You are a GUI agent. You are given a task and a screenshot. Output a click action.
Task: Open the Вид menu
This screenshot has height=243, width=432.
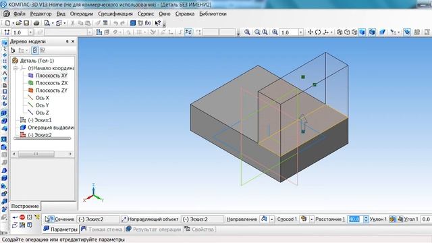(61, 13)
